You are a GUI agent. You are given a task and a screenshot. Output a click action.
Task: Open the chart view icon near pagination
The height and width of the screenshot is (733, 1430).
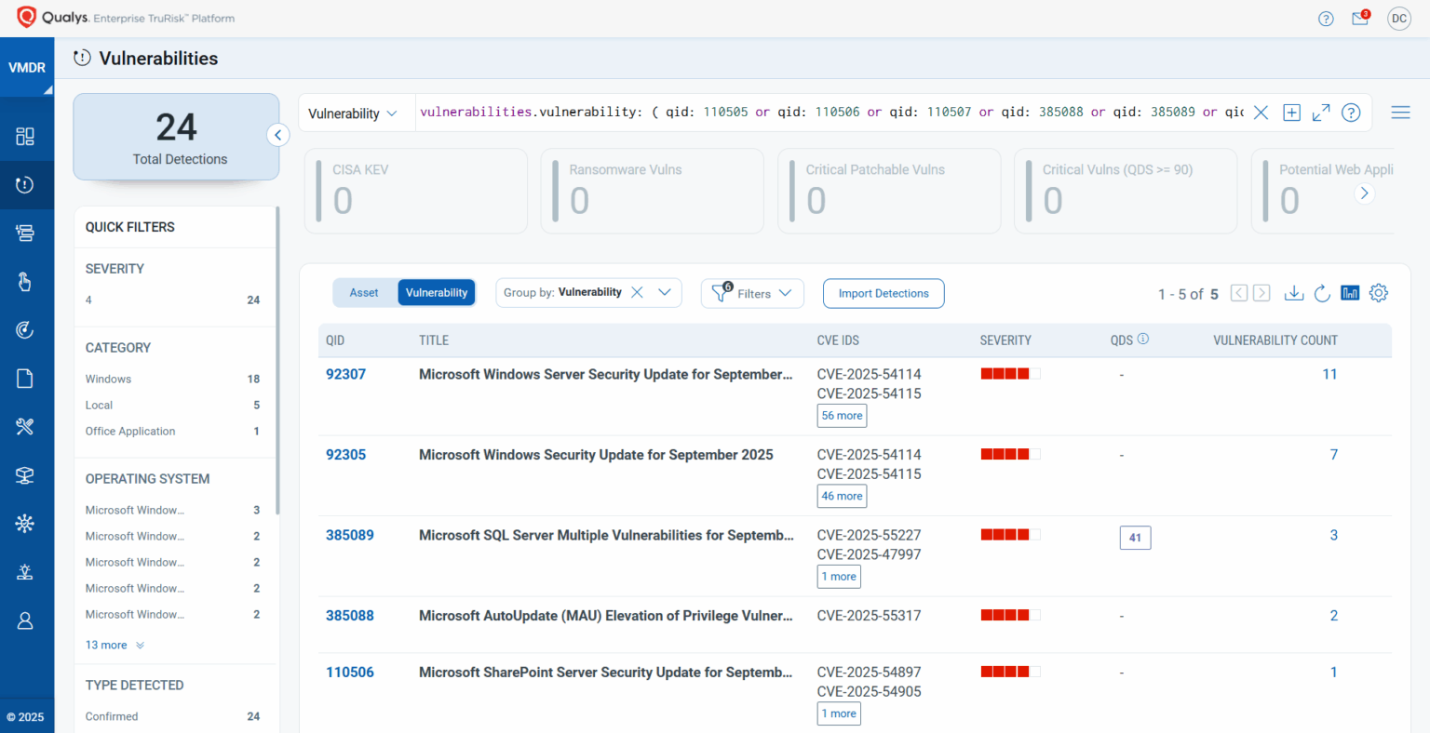pos(1350,292)
